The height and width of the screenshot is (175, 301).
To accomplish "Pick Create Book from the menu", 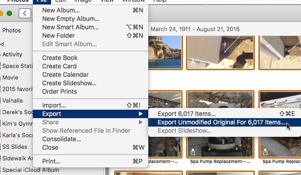I will [x=91, y=58].
